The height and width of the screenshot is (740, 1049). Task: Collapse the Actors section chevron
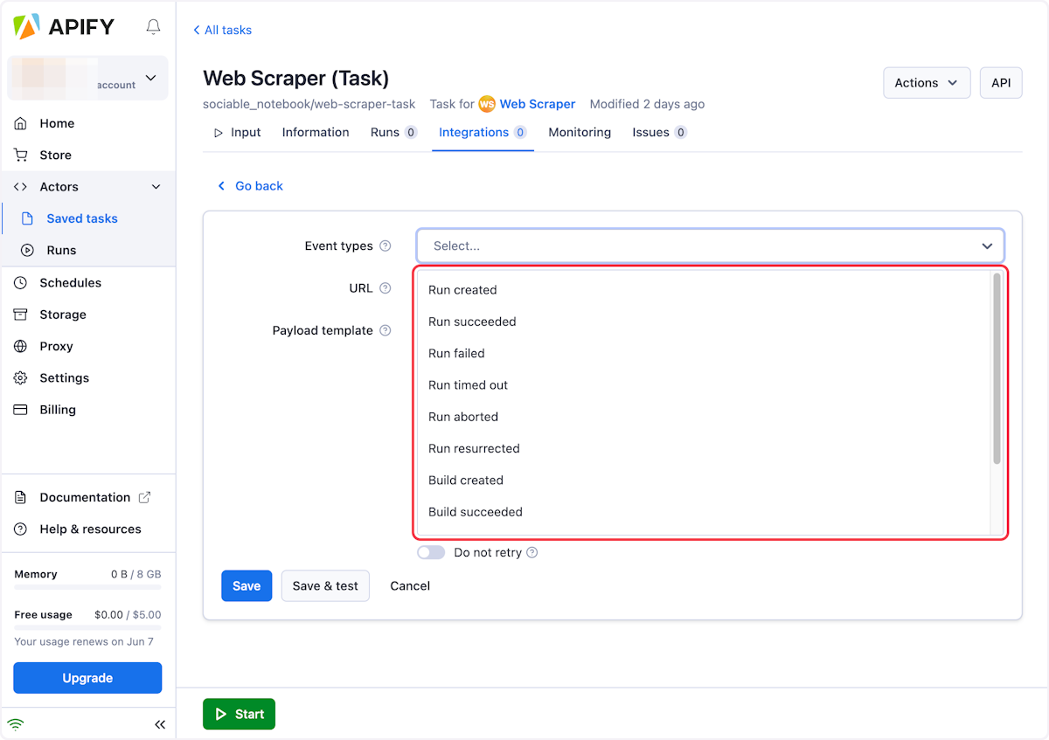point(156,187)
